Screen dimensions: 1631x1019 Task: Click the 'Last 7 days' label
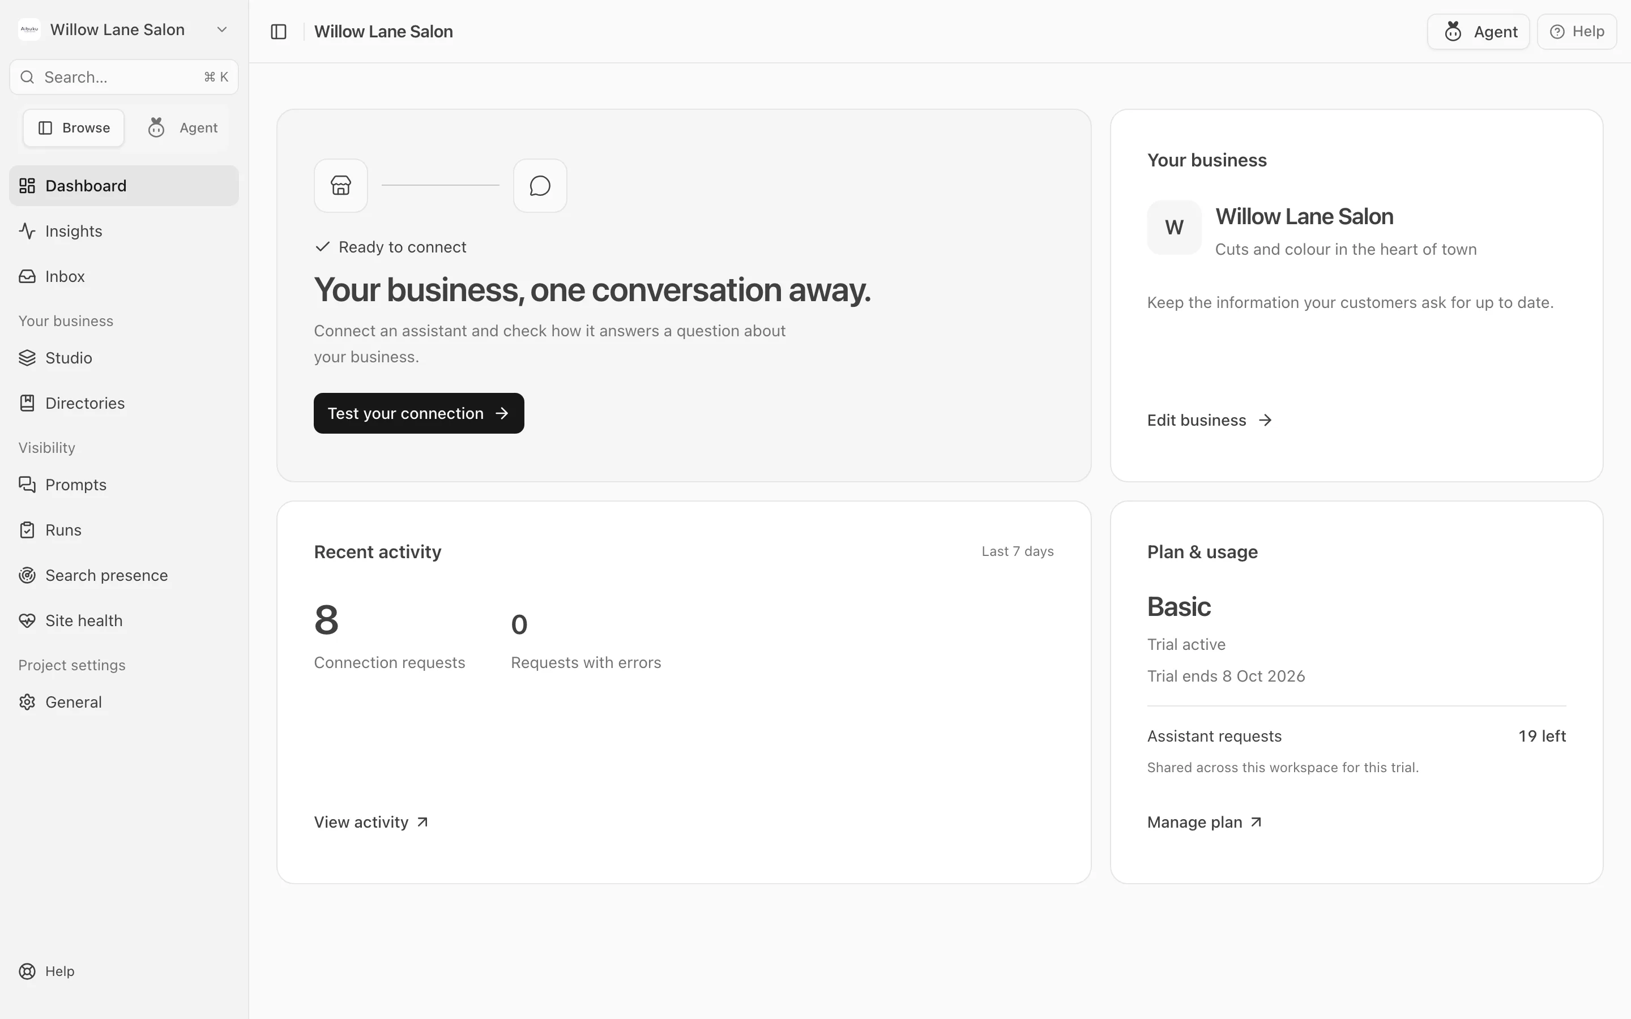[x=1018, y=551]
